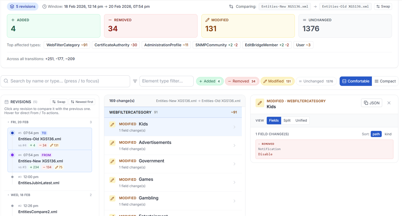This screenshot has width=402, height=216.
Task: Toggle the Removed 34 filter chip
Action: point(242,81)
